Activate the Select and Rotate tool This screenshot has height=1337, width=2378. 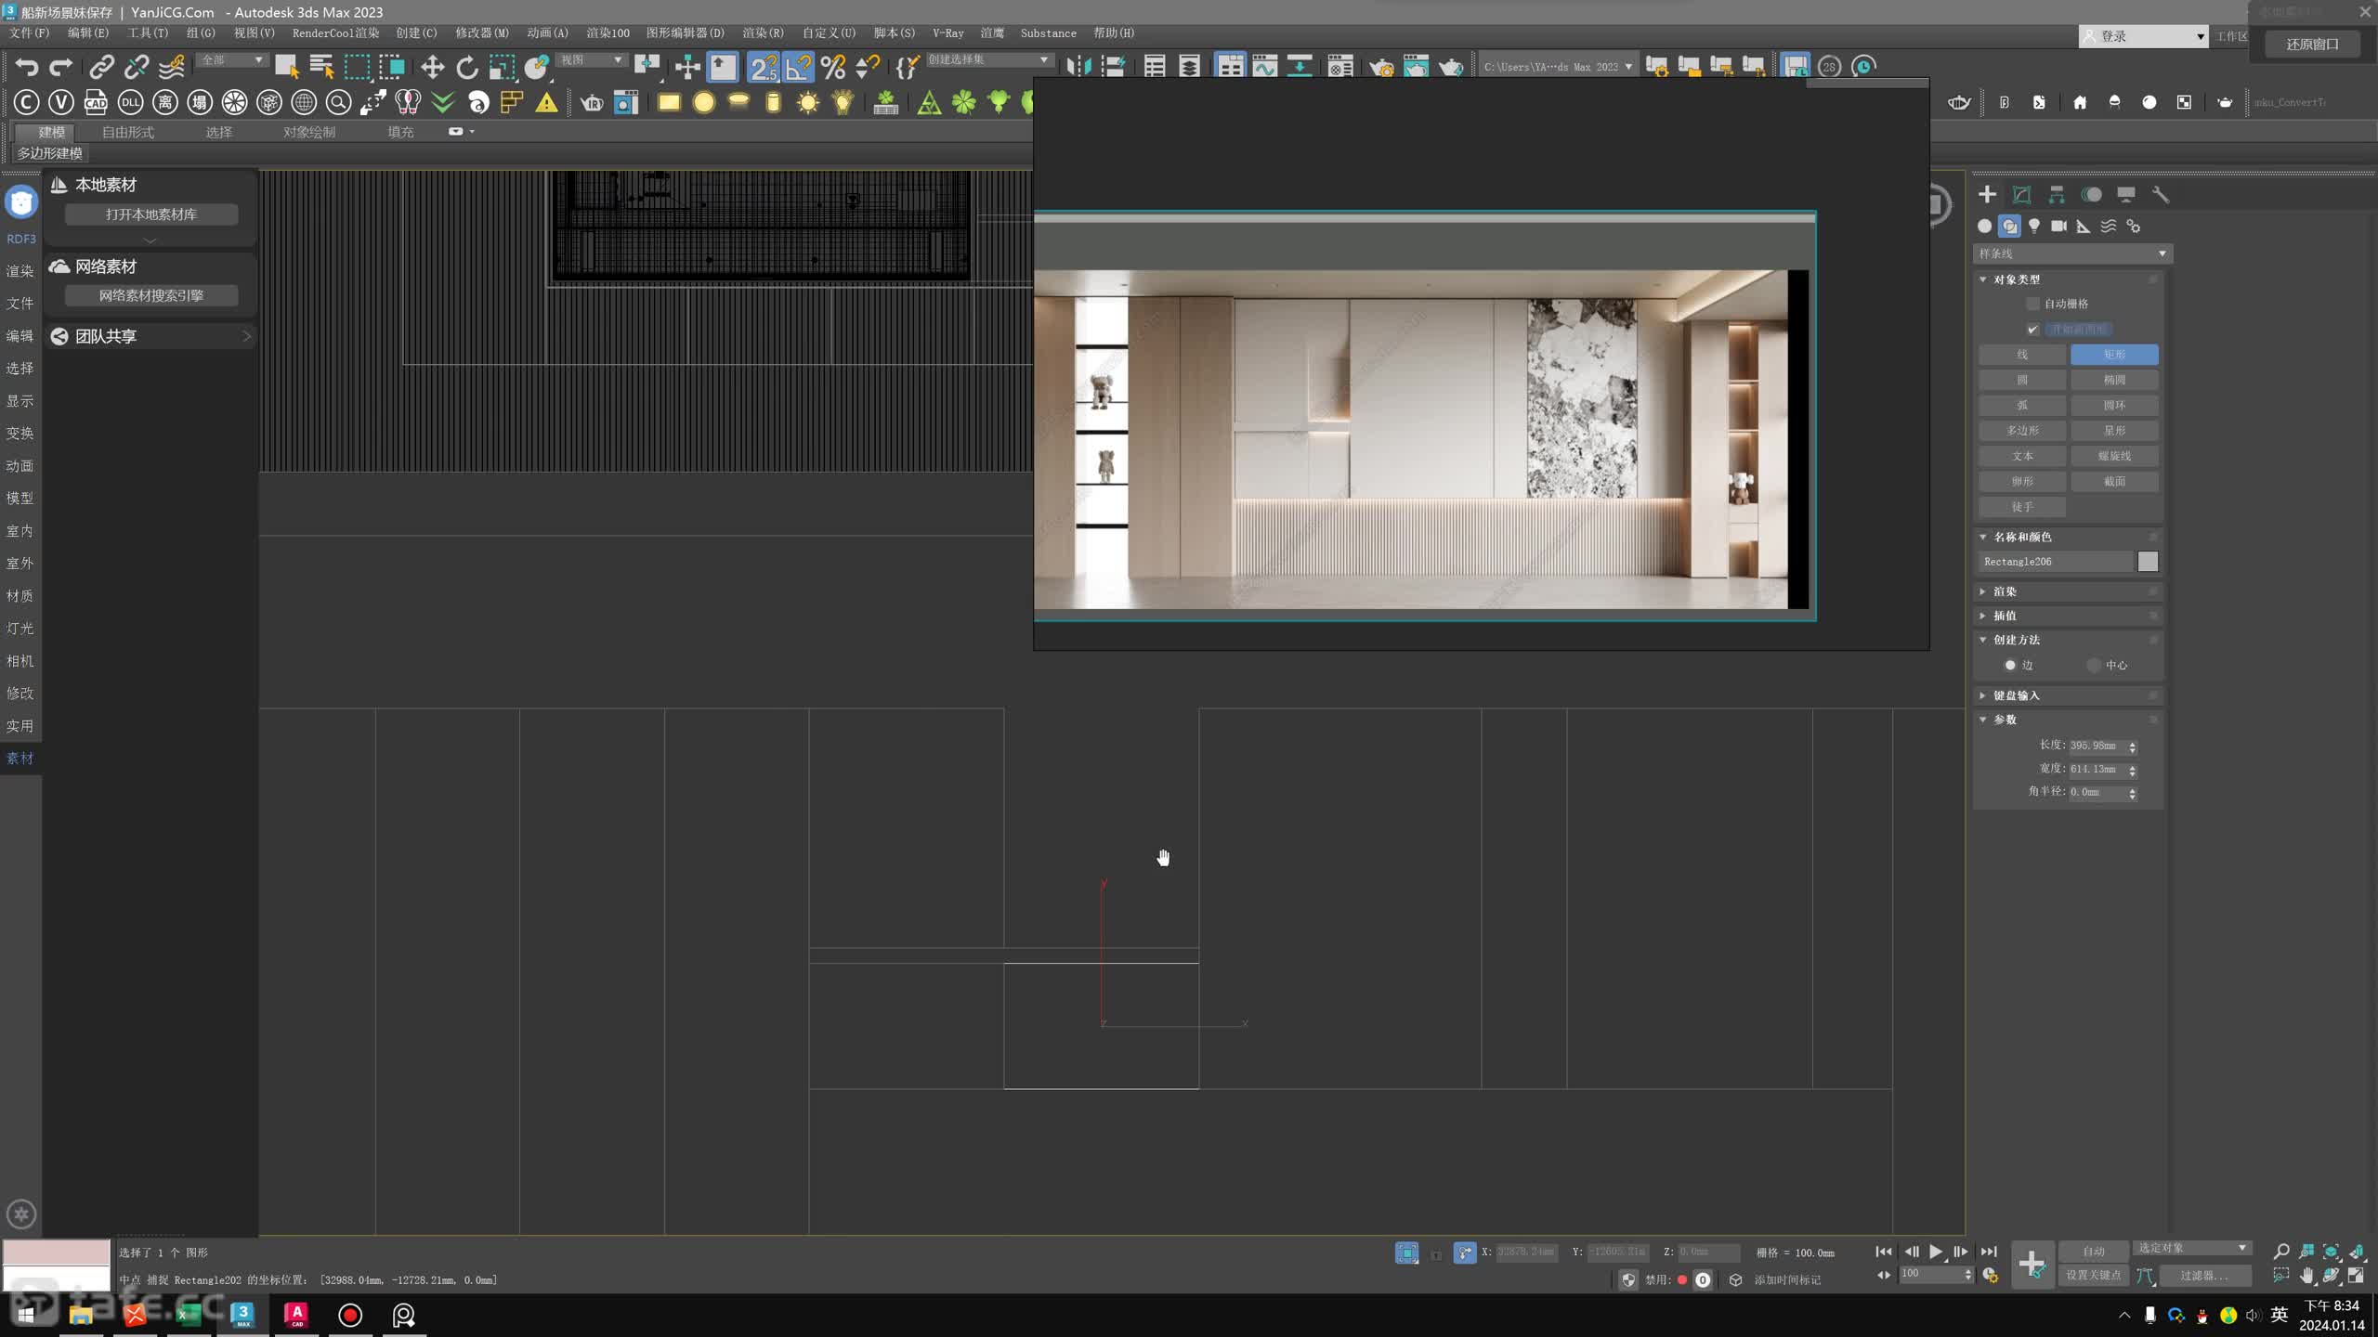(x=467, y=67)
